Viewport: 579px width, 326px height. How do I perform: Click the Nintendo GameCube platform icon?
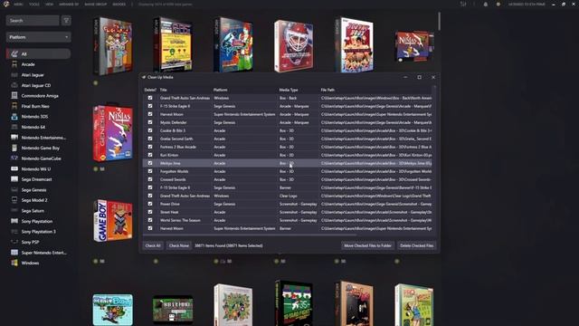14,158
